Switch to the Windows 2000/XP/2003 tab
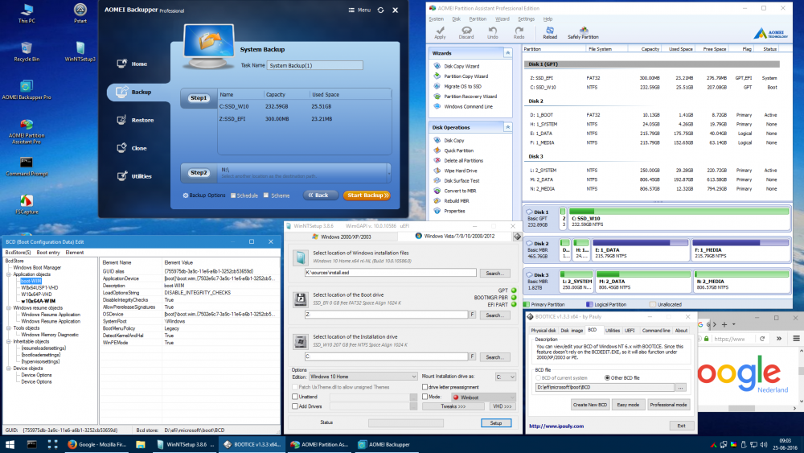Screen dimensions: 804x453 click(x=347, y=236)
